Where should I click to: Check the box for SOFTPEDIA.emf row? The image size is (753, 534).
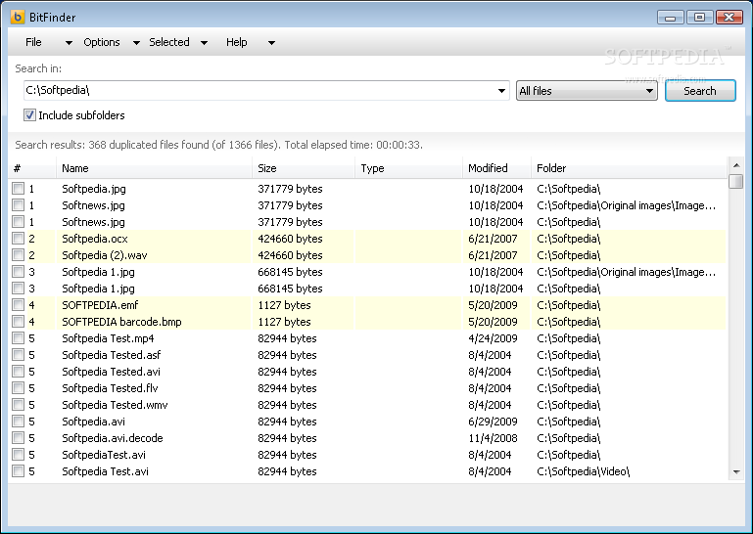pos(19,305)
